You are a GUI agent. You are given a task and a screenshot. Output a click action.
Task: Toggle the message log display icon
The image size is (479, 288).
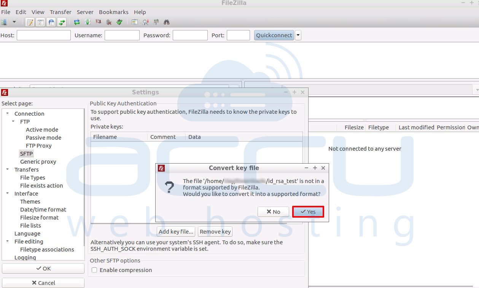(x=30, y=22)
